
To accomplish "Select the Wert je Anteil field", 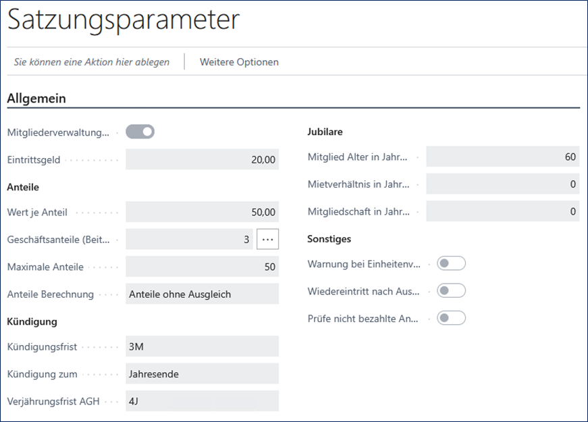I will [202, 212].
